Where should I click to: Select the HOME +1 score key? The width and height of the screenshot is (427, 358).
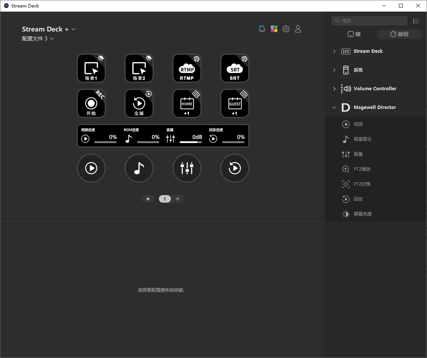point(187,103)
